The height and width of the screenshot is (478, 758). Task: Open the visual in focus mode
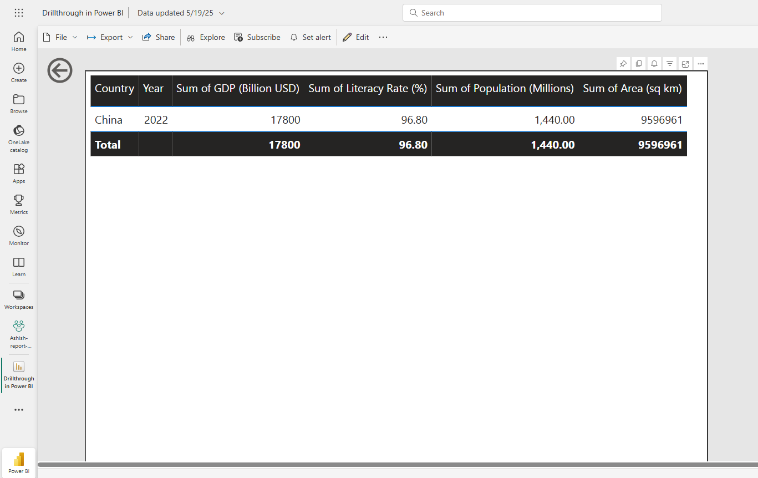coord(685,63)
